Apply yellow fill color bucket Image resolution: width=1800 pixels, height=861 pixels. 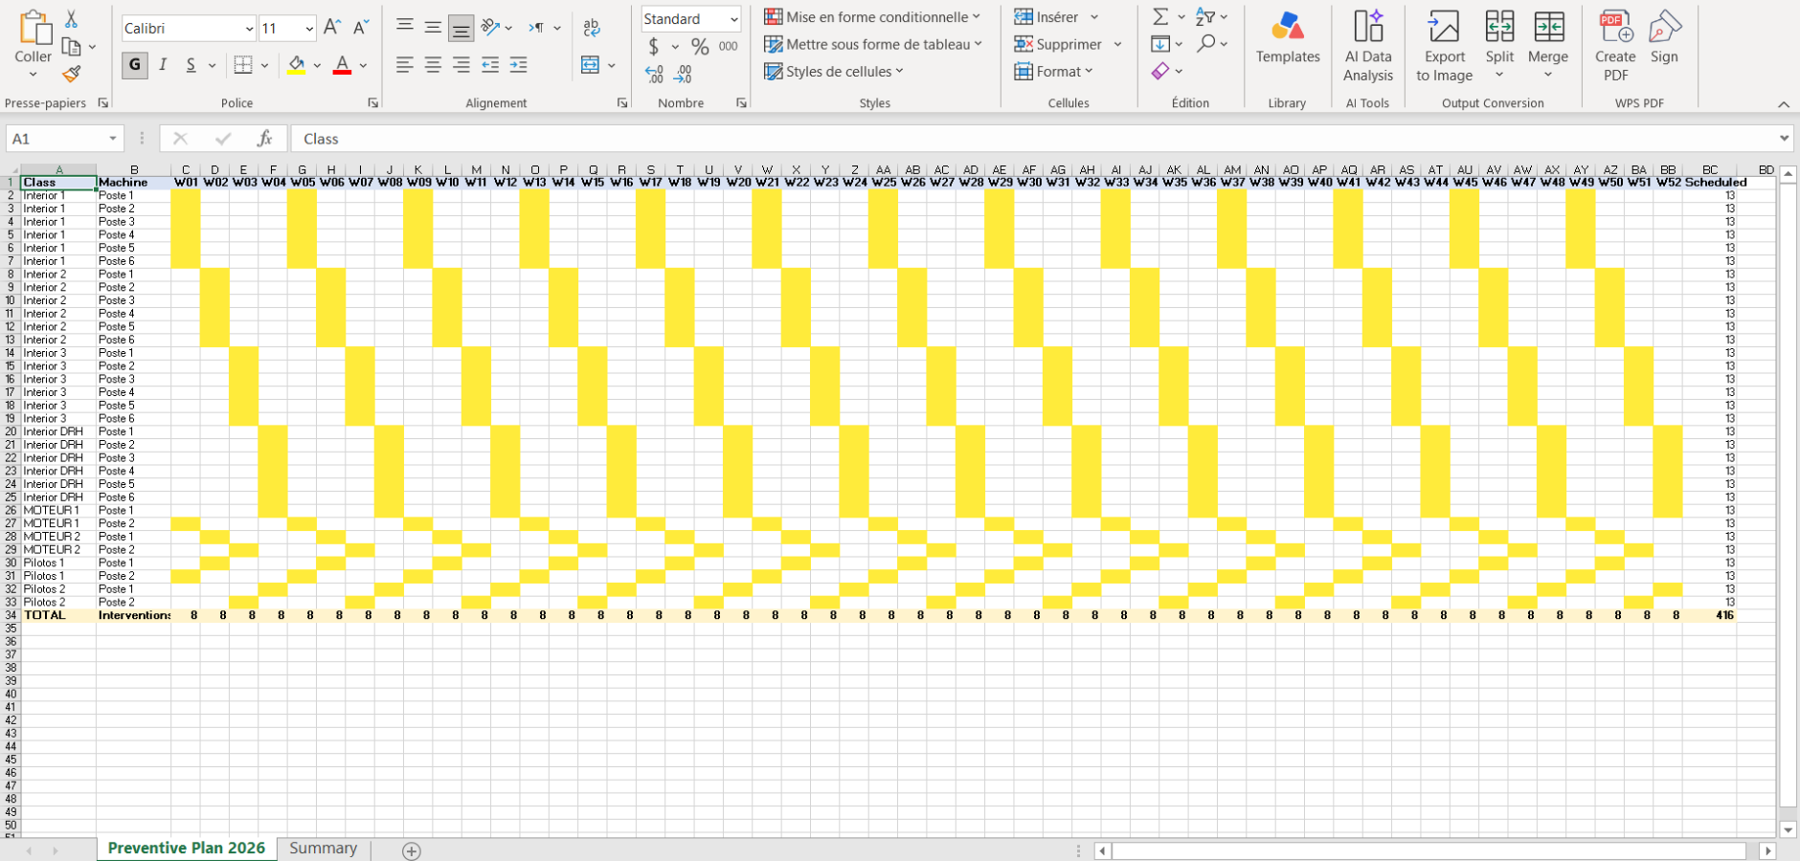point(297,65)
